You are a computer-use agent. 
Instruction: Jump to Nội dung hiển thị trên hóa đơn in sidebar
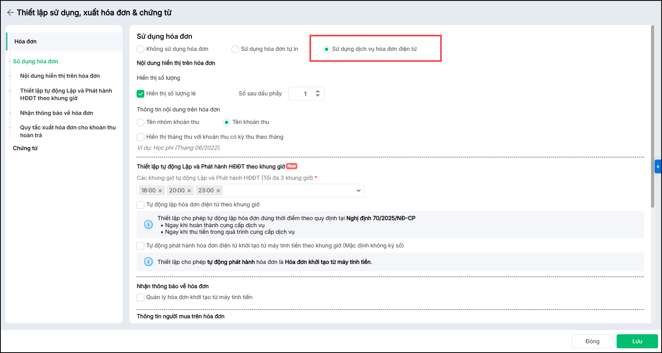(60, 76)
